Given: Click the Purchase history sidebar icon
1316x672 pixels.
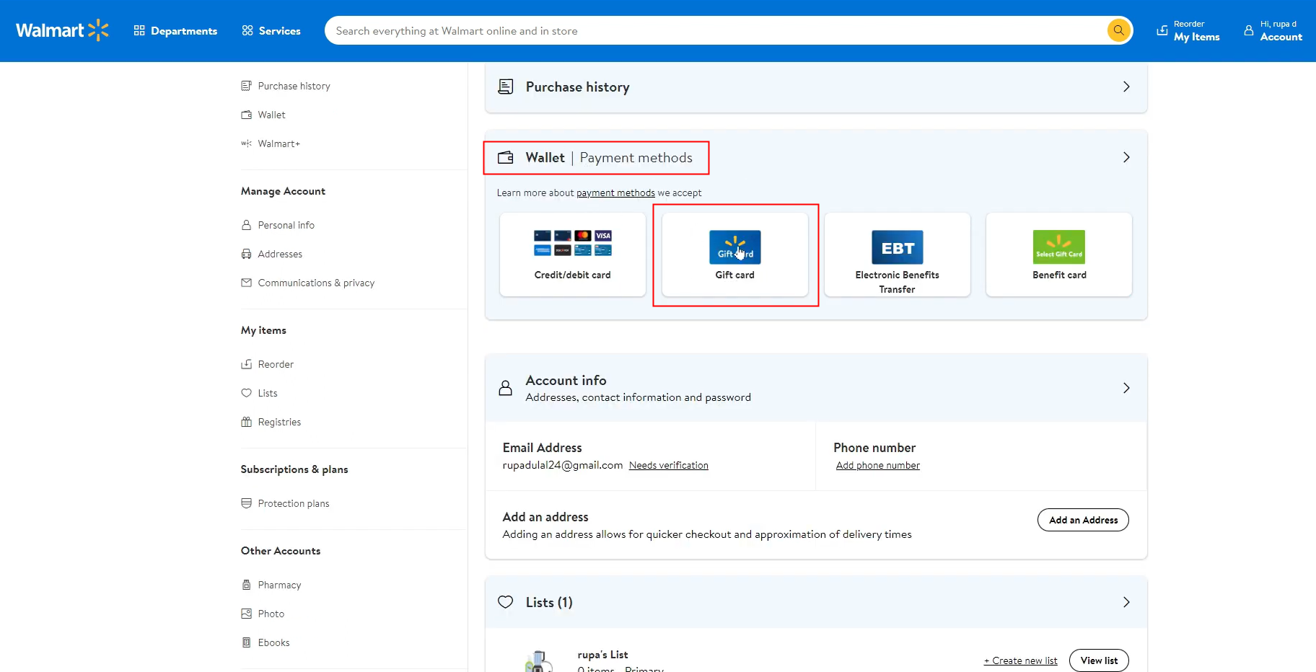Looking at the screenshot, I should click(x=246, y=86).
